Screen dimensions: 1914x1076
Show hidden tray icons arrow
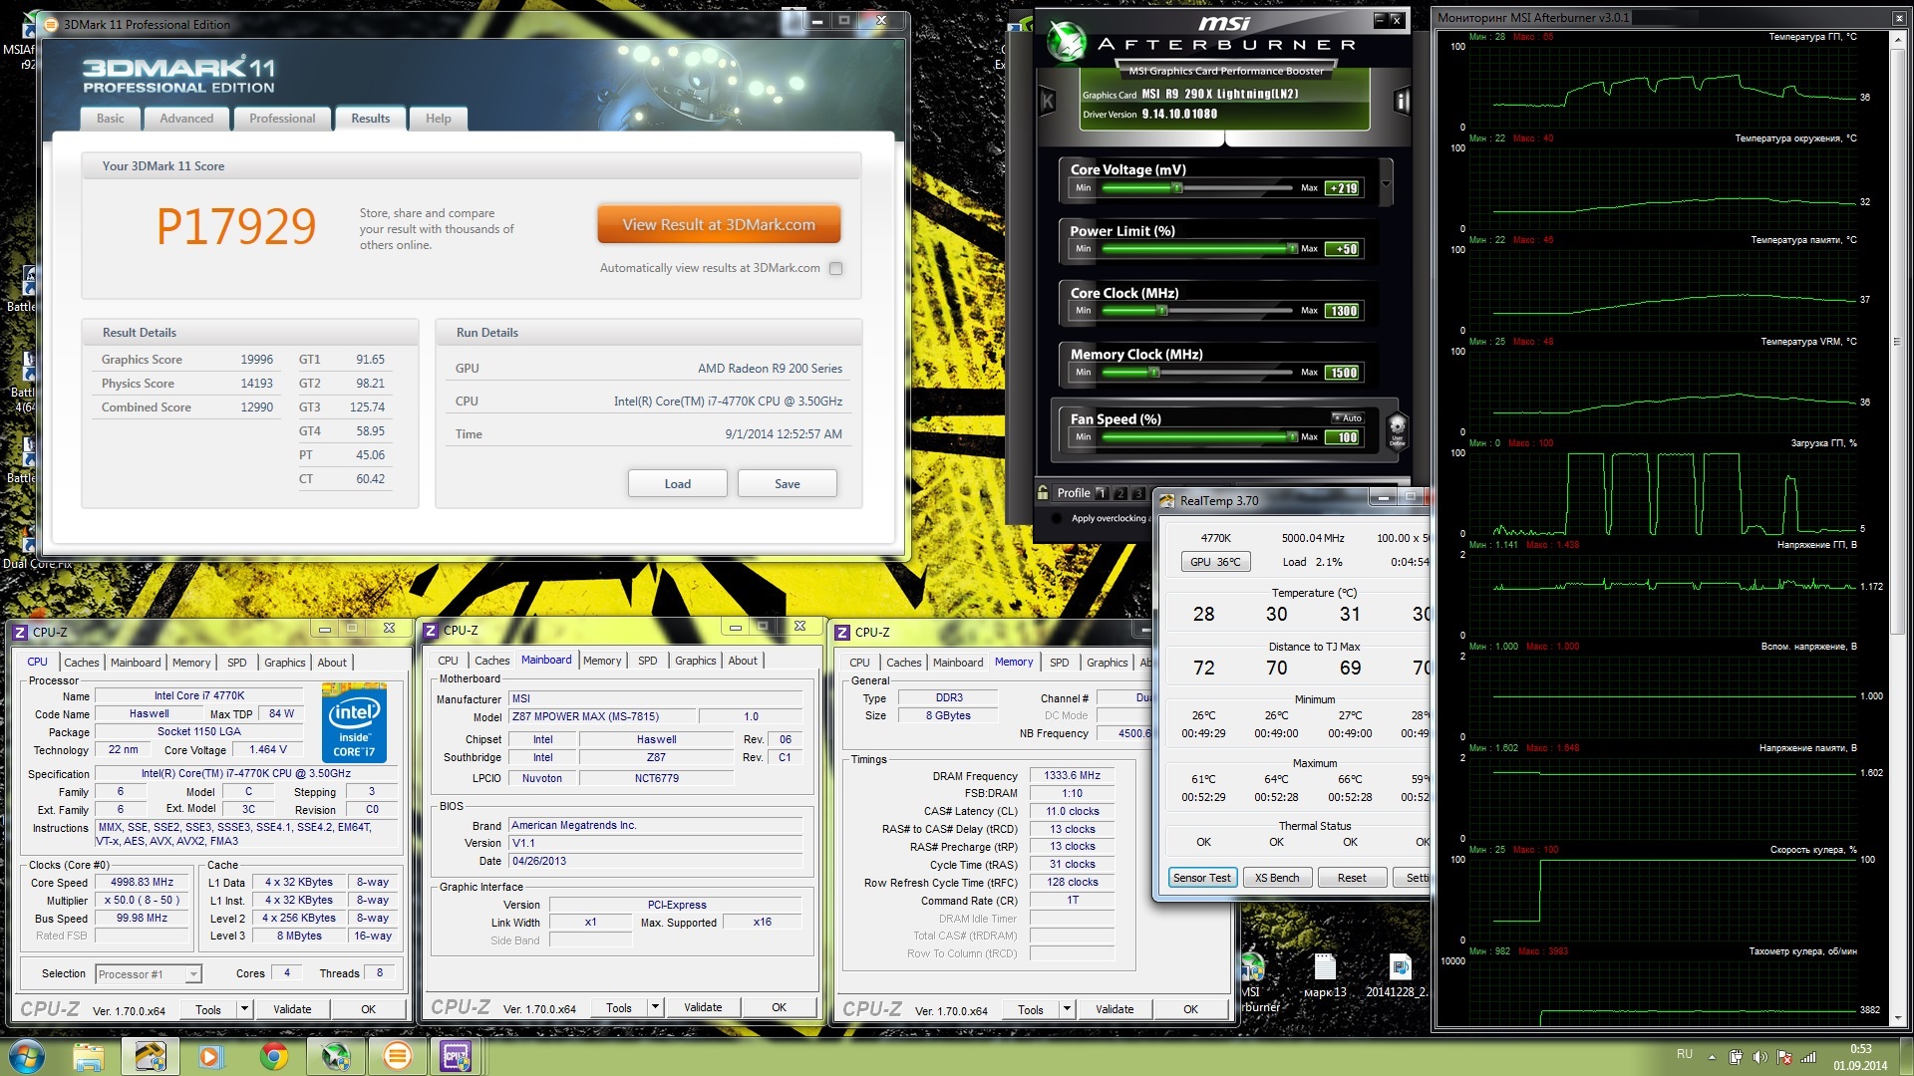click(1712, 1057)
